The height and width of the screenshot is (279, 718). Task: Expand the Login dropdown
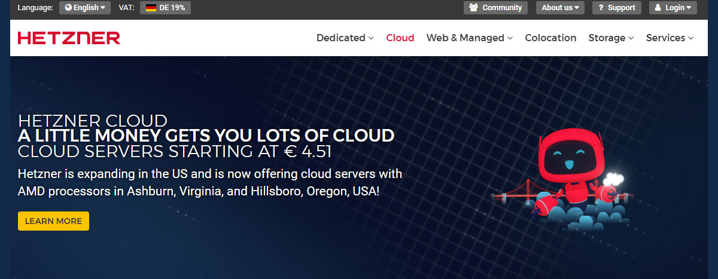click(x=673, y=8)
